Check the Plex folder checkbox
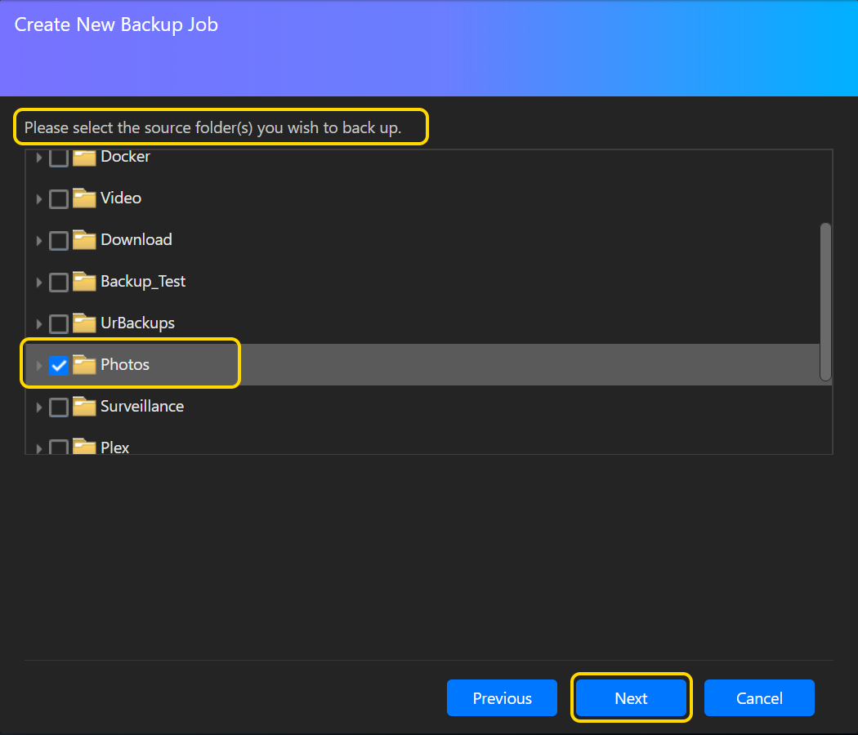This screenshot has height=735, width=858. pos(59,447)
